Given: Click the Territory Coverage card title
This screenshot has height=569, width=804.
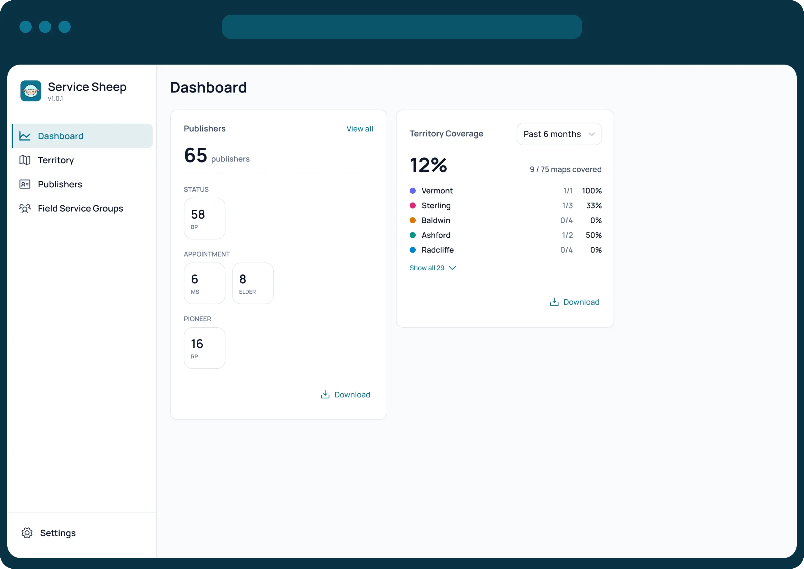Looking at the screenshot, I should (446, 133).
